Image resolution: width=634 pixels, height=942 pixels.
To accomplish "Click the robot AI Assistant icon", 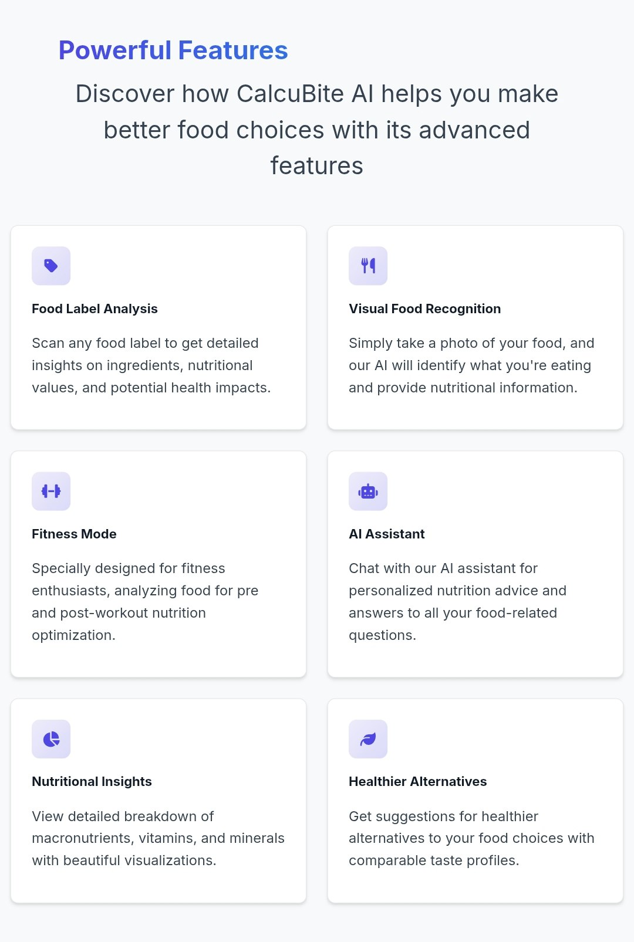I will (368, 491).
